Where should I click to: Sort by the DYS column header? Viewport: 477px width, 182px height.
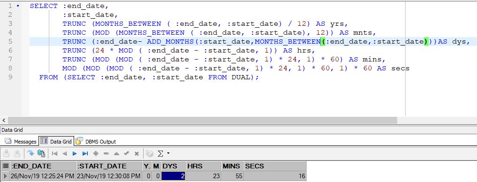[x=173, y=166]
